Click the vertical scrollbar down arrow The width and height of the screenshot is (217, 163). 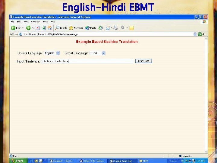pyautogui.click(x=206, y=152)
